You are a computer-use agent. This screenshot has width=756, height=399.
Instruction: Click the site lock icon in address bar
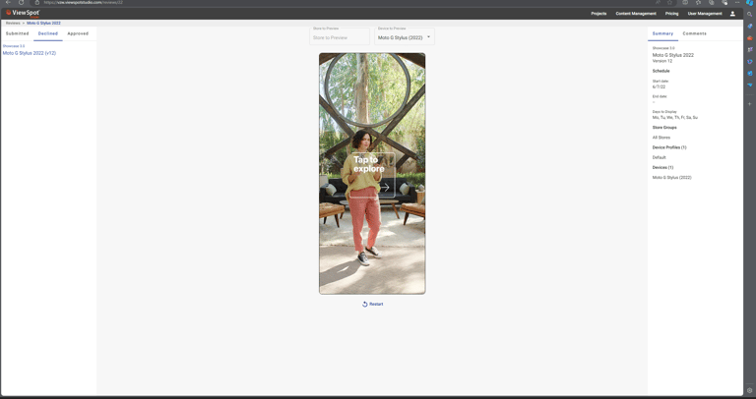(x=37, y=2)
